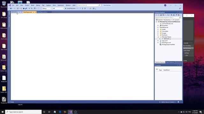Open Microsoft Edge from the taskbar
Screen dimensions: 204x114
pos(60,112)
